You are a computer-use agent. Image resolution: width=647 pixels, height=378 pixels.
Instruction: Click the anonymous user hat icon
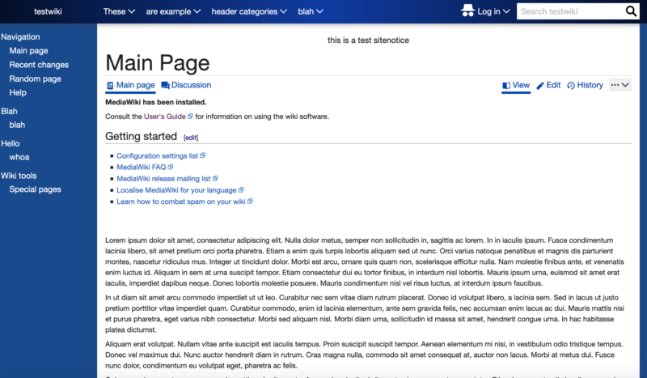click(467, 11)
